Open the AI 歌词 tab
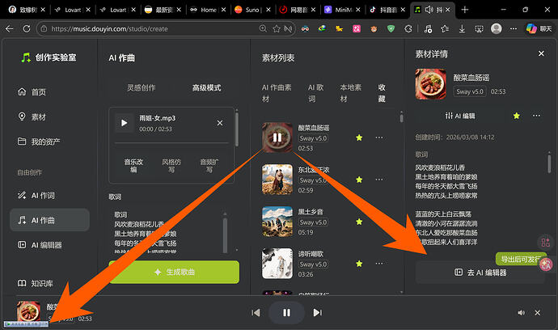Image resolution: width=558 pixels, height=330 pixels. tap(316, 93)
